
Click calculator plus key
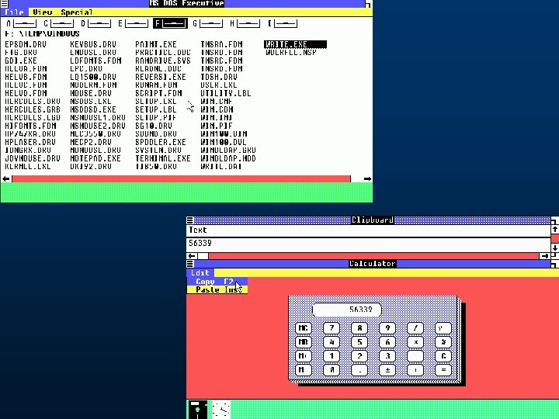pyautogui.click(x=415, y=370)
